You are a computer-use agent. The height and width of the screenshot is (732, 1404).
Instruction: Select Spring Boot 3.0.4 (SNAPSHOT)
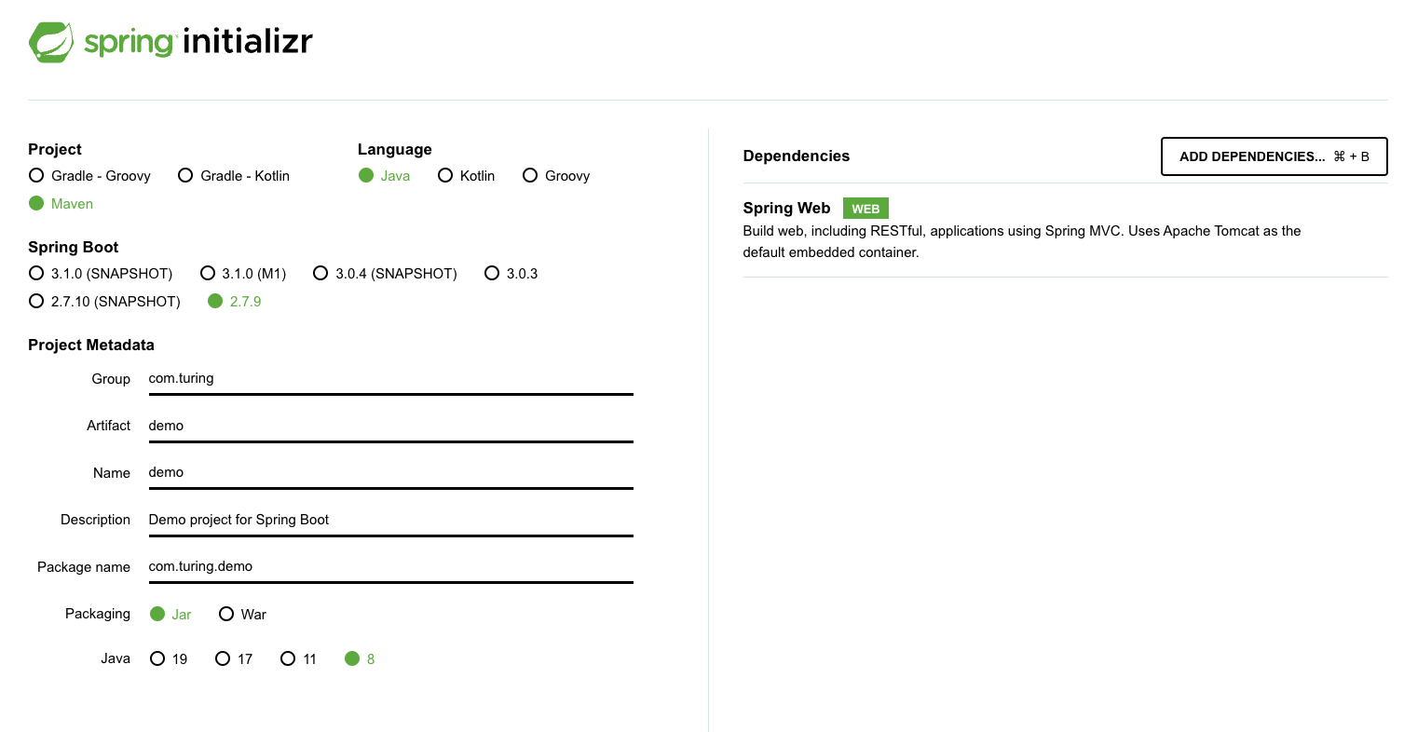[385, 273]
